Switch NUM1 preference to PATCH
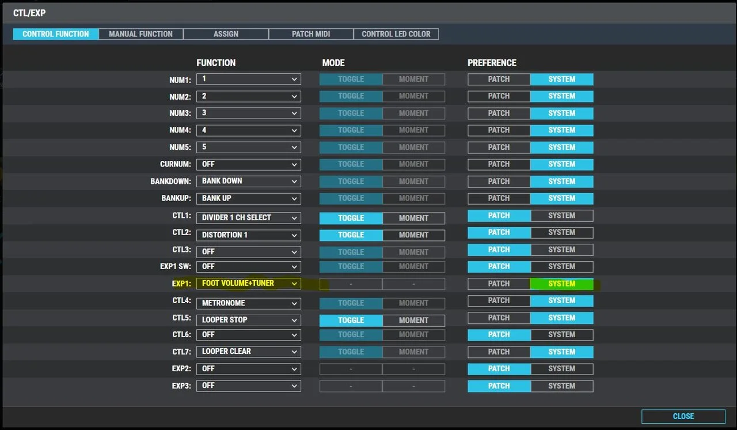This screenshot has height=430, width=737. pos(498,79)
